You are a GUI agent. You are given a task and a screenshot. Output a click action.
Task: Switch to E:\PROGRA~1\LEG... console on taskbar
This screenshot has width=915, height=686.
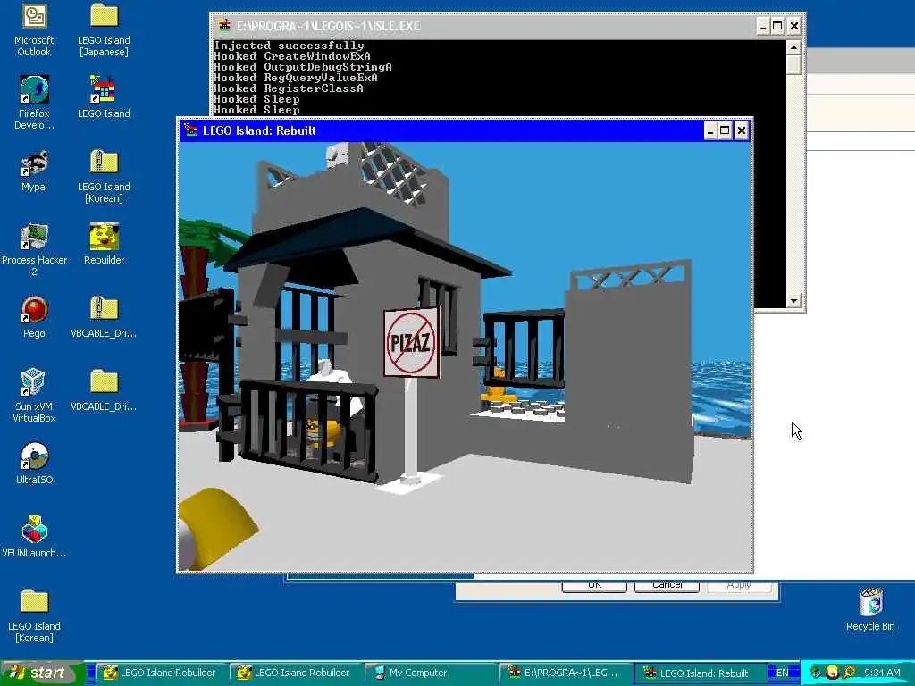(x=565, y=673)
